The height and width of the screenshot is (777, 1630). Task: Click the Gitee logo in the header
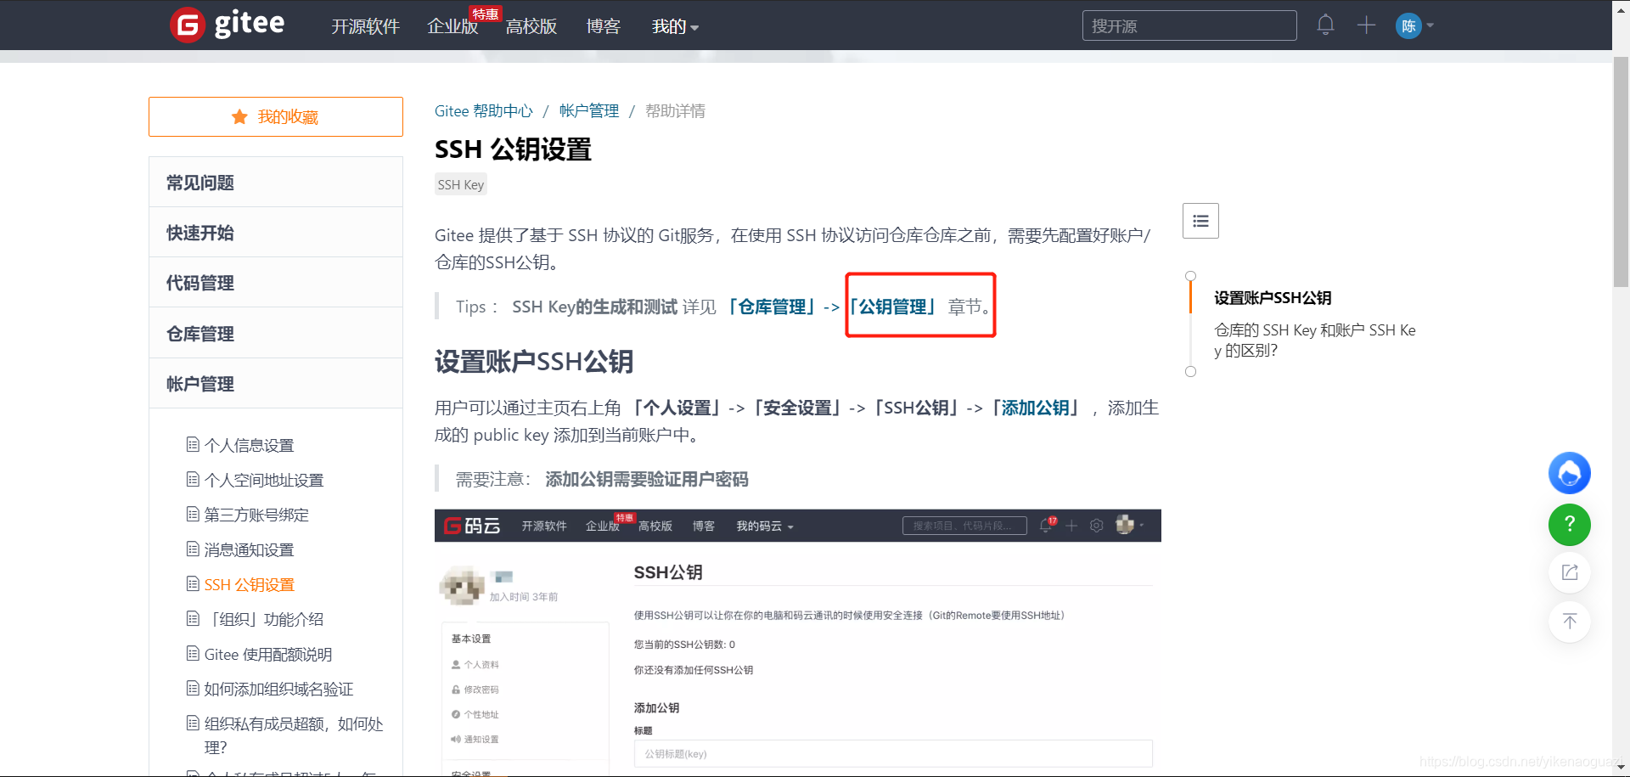228,25
